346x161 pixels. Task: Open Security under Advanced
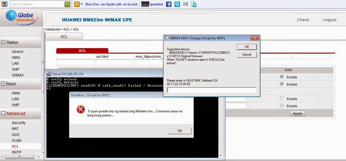(x=19, y=123)
